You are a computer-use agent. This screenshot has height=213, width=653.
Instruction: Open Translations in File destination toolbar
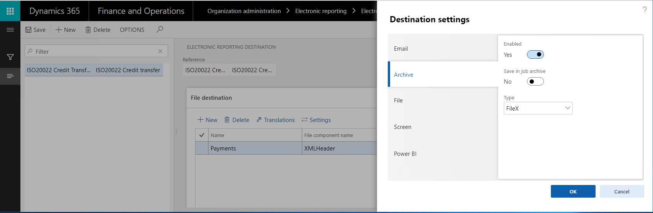[x=276, y=120]
